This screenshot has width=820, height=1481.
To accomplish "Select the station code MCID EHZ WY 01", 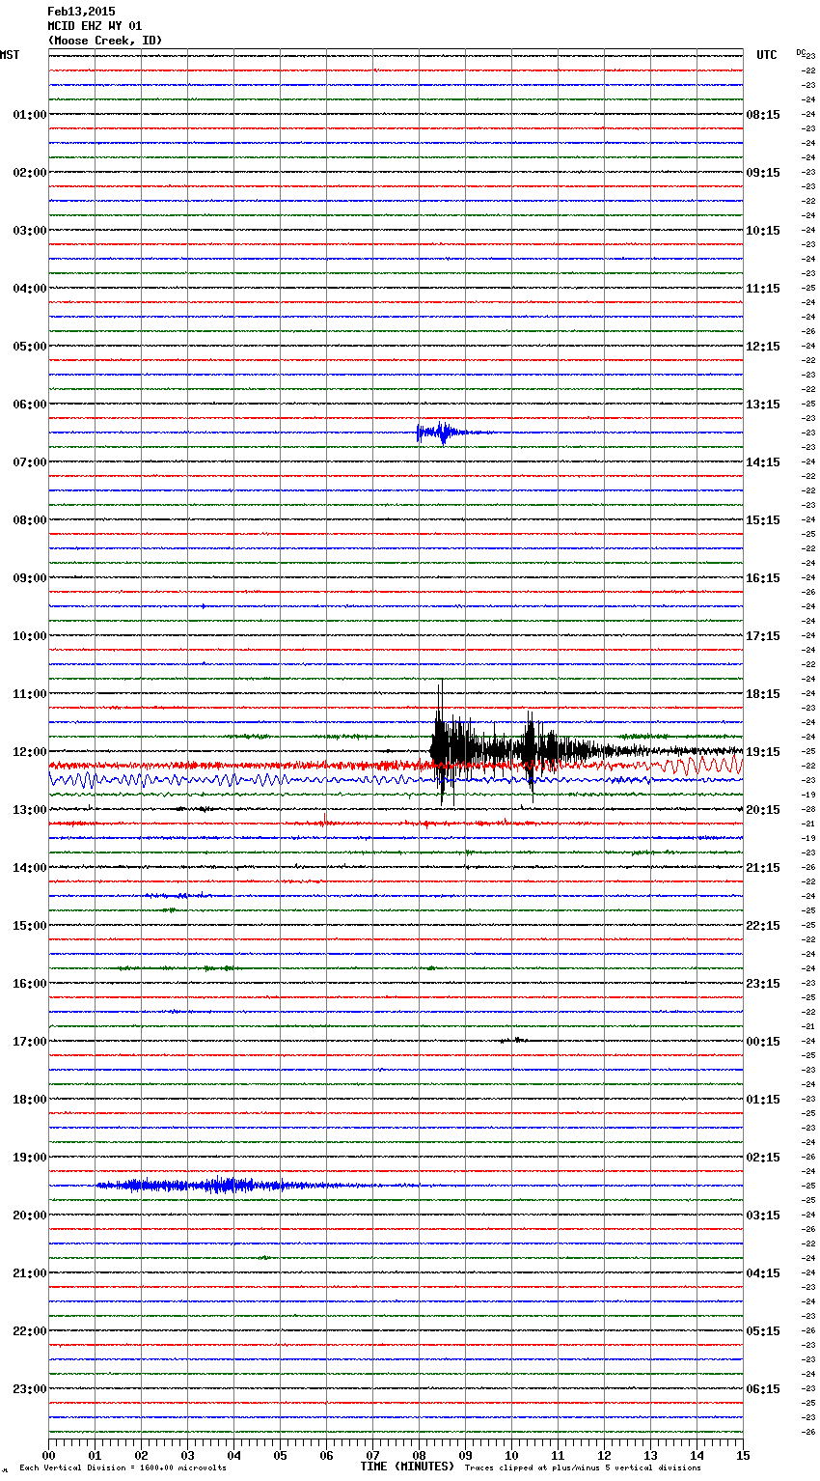I will click(95, 26).
